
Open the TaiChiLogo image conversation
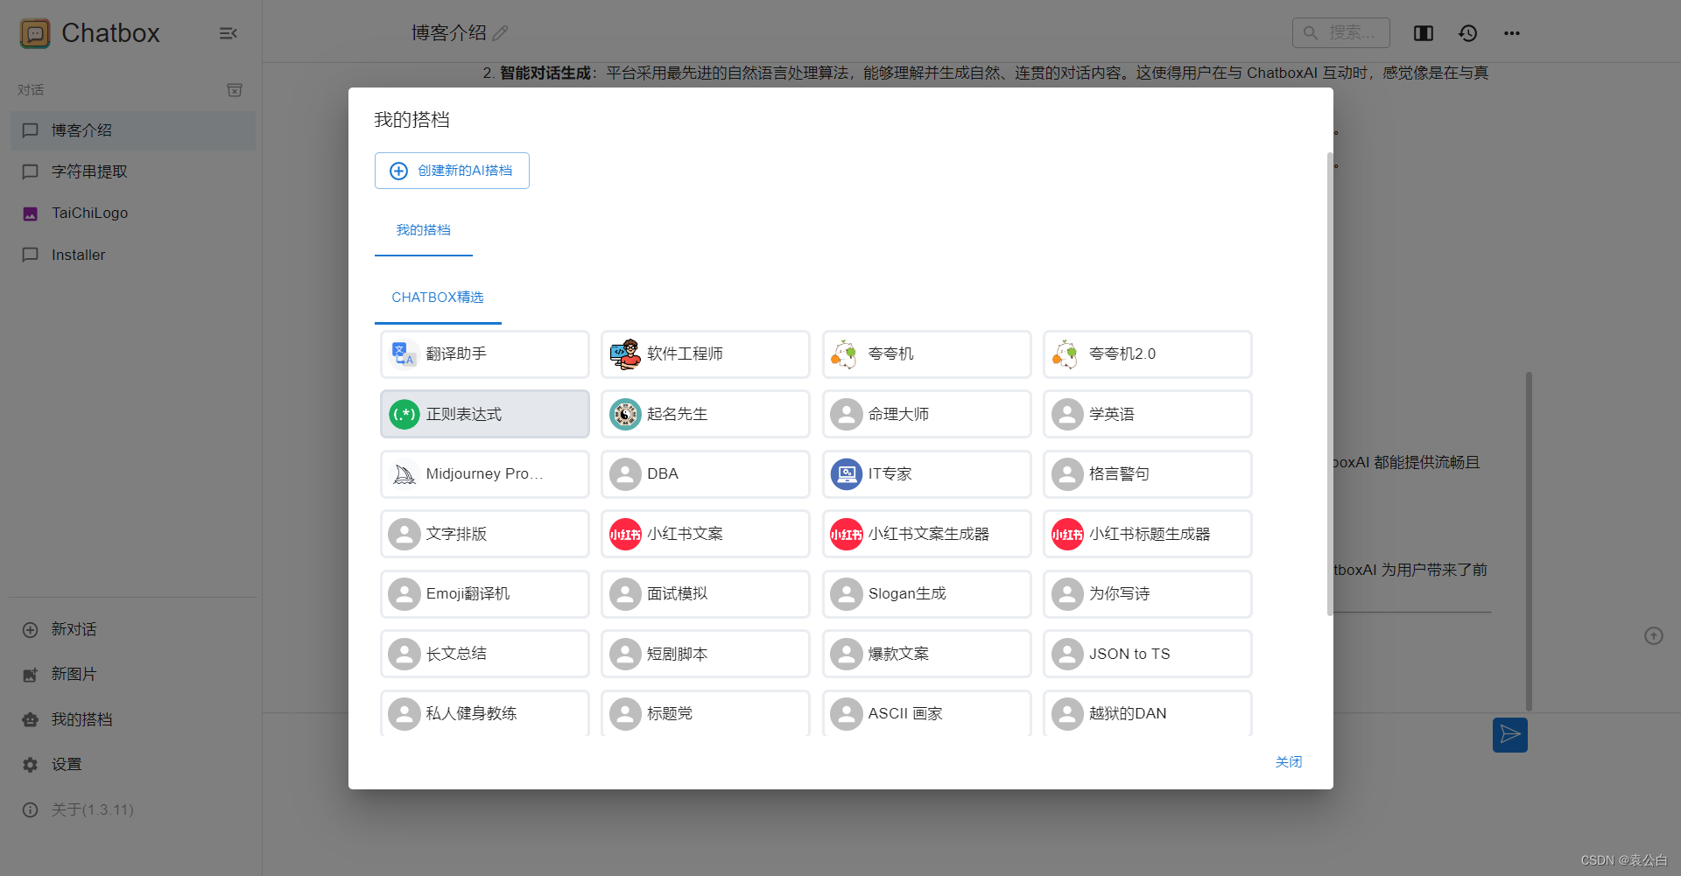[133, 213]
